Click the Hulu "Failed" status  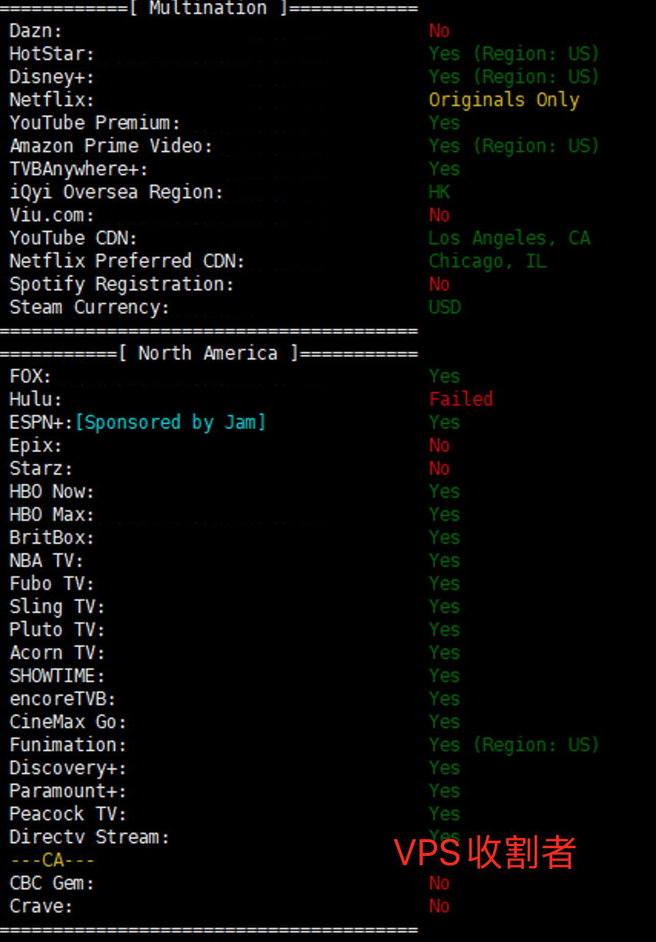pos(461,400)
